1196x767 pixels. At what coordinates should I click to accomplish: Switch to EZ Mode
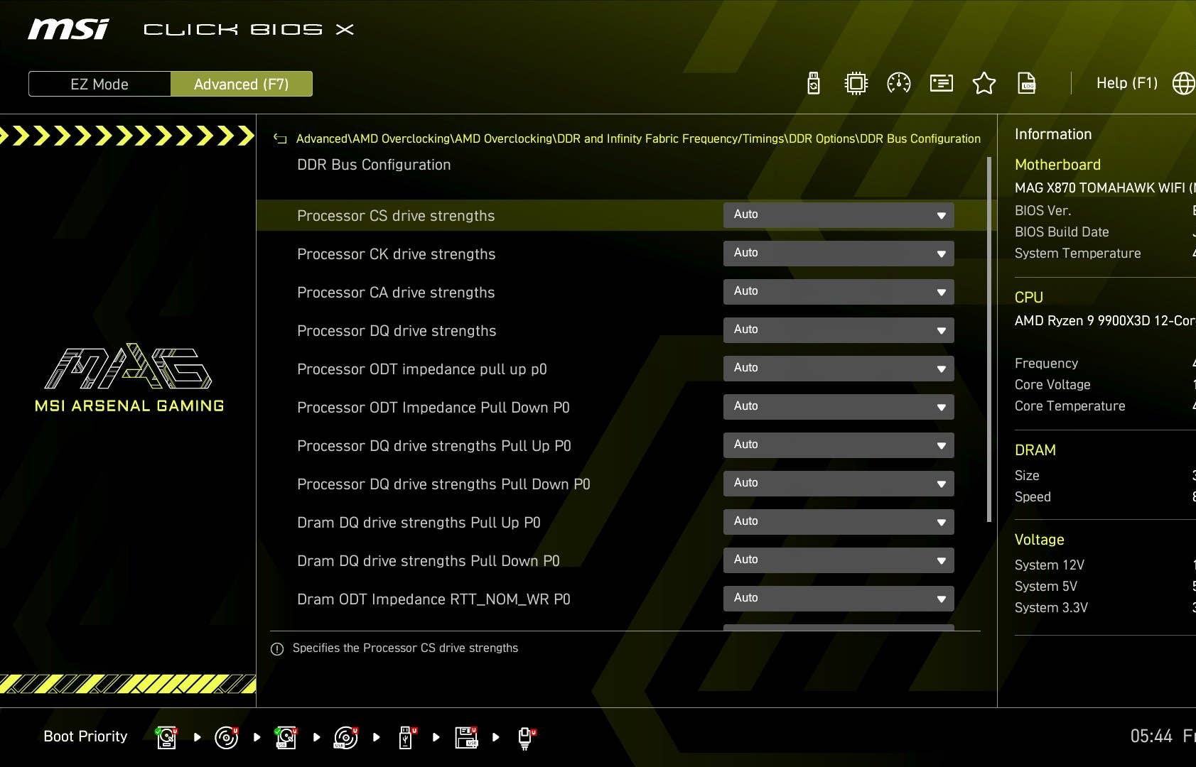[x=99, y=84]
